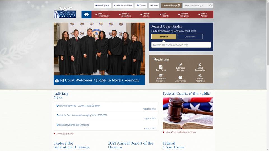
Task: Click the search magnifier icon
Action: pyautogui.click(x=210, y=5)
